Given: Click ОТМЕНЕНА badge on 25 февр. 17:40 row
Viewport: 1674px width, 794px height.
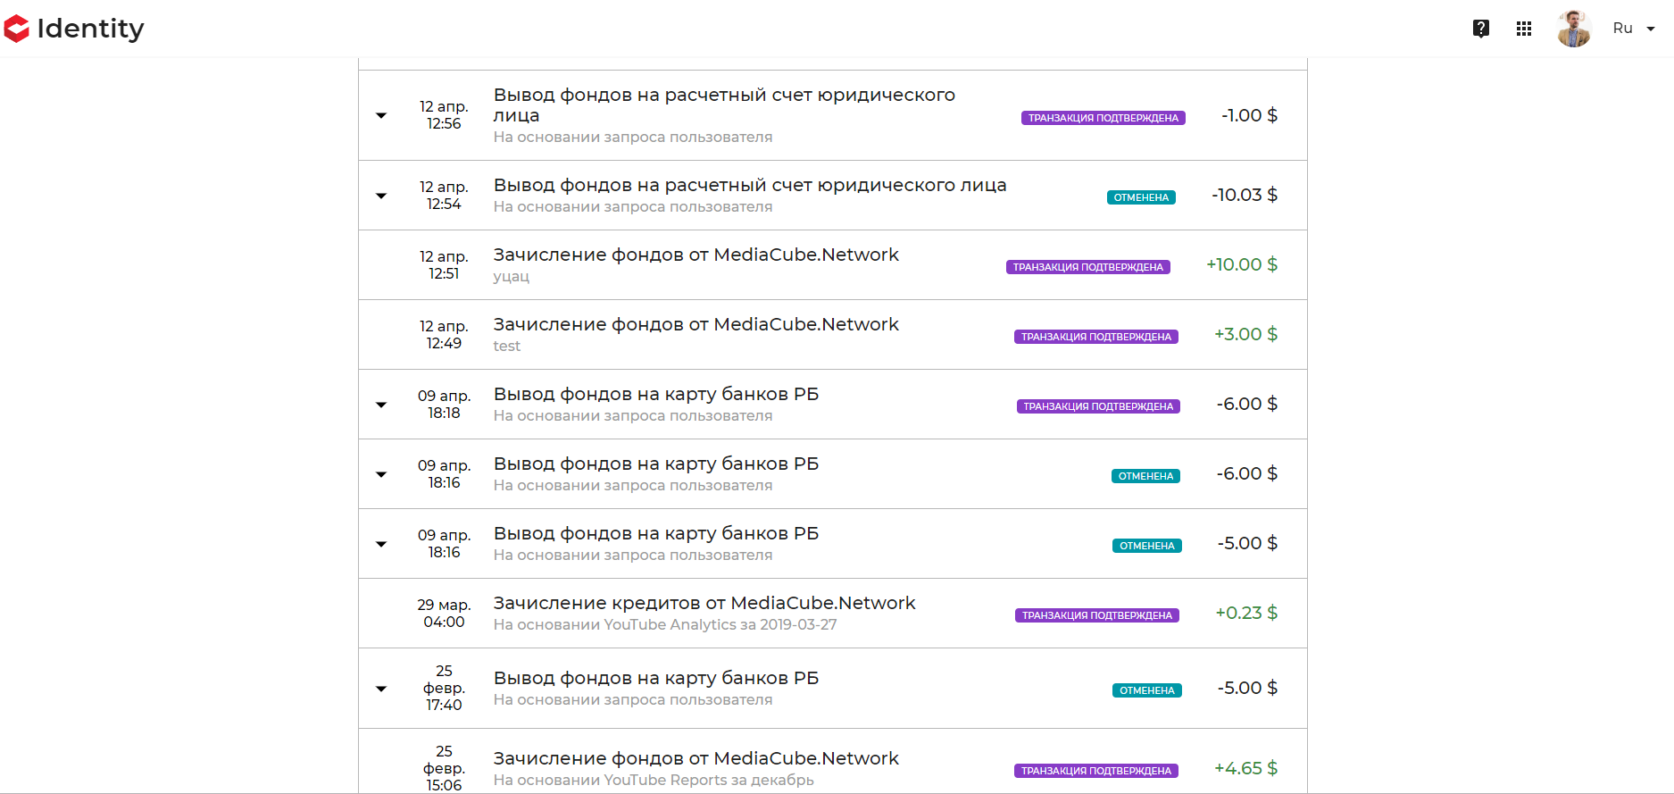Looking at the screenshot, I should click(1147, 690).
